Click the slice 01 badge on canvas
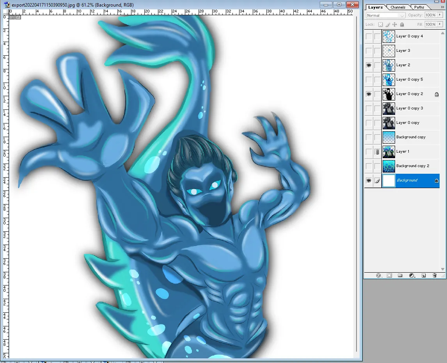The height and width of the screenshot is (363, 447). point(12,18)
